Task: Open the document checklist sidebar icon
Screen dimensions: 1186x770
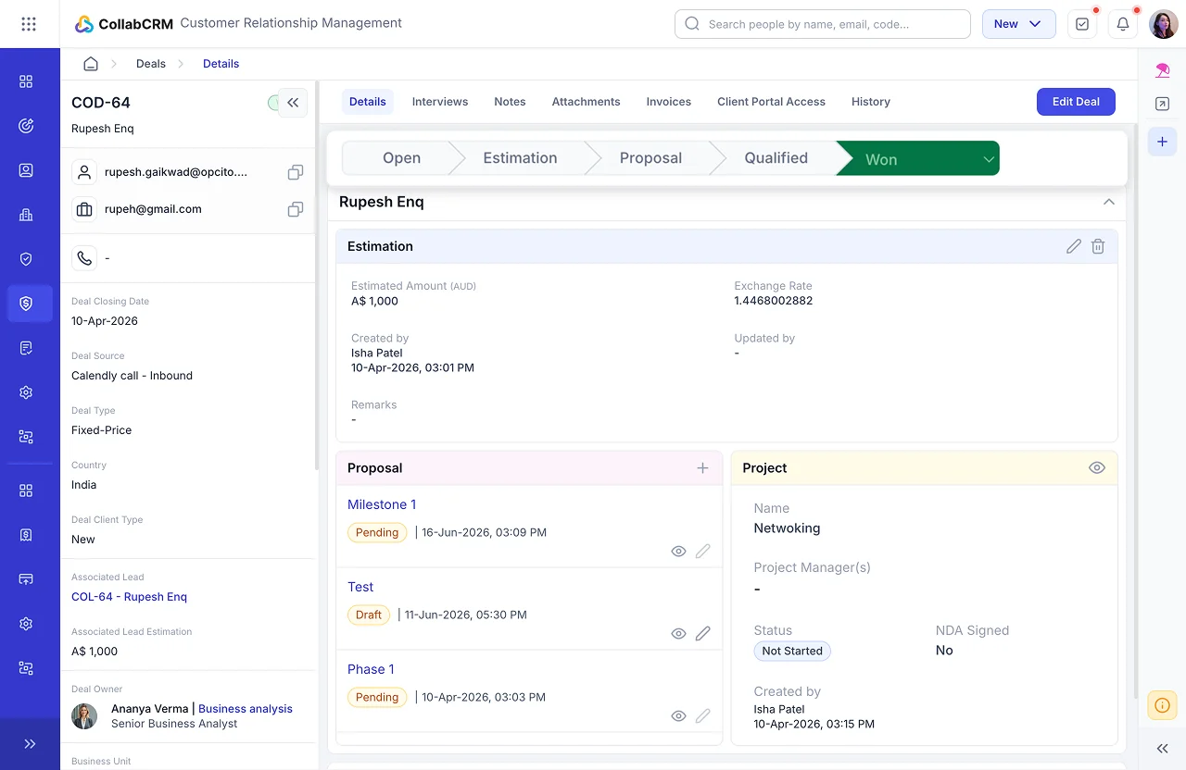Action: [26, 348]
